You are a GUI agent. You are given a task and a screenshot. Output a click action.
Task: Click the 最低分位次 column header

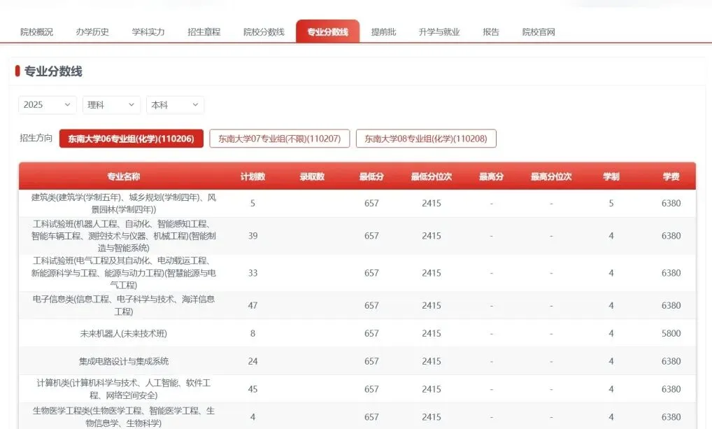click(432, 176)
